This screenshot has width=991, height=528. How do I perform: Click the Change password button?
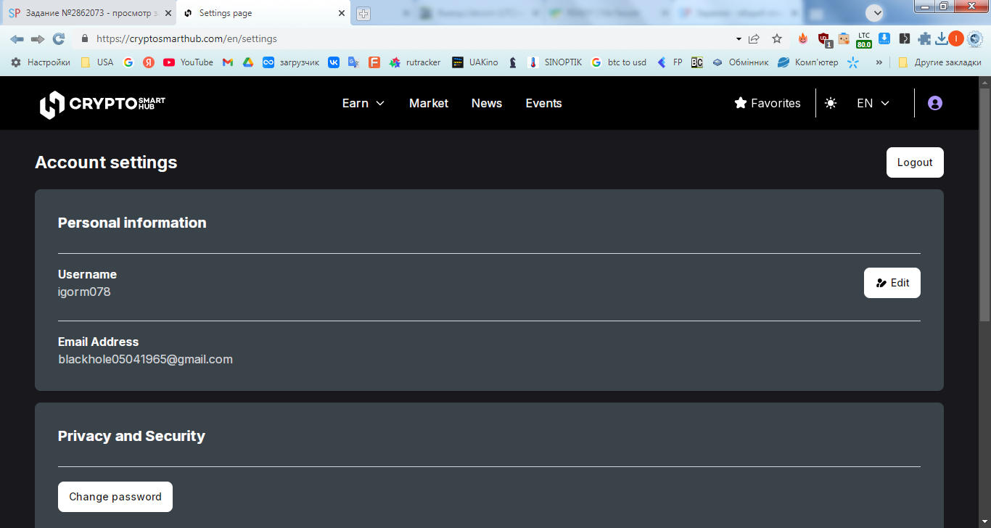(115, 497)
